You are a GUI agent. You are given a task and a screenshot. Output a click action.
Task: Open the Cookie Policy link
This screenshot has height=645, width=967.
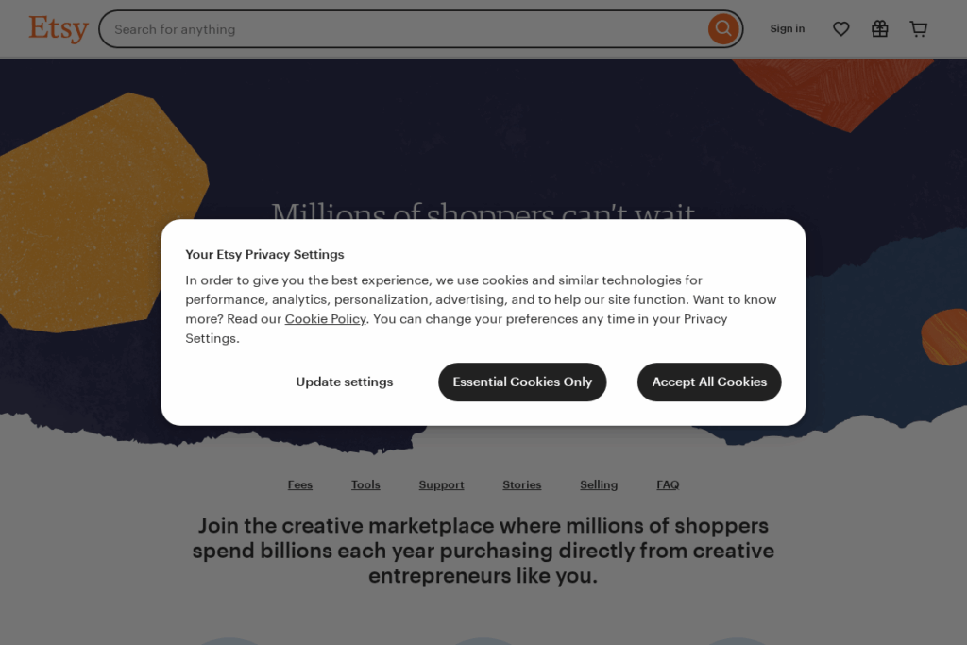click(325, 318)
